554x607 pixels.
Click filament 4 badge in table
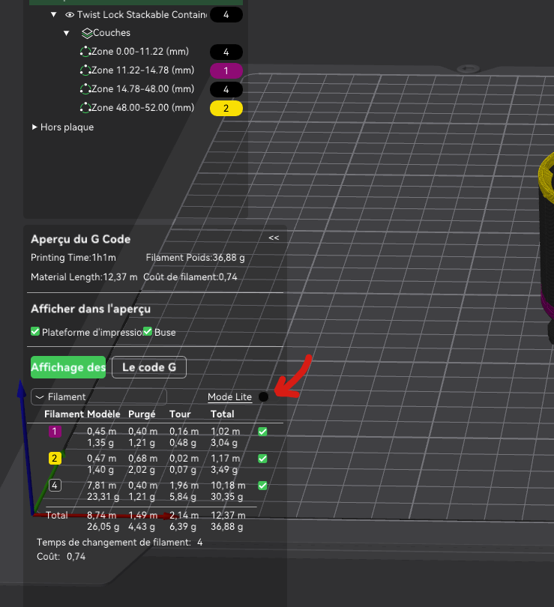(55, 485)
